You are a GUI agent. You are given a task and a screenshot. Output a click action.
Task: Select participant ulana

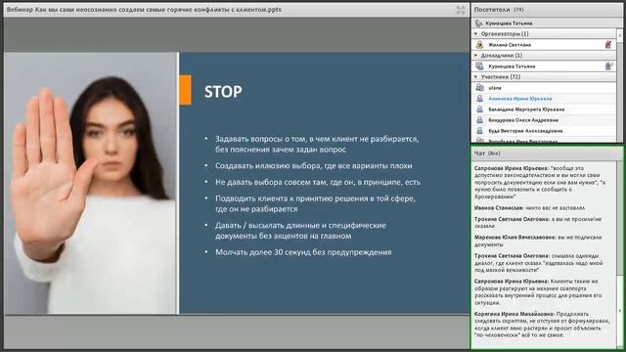click(544, 88)
